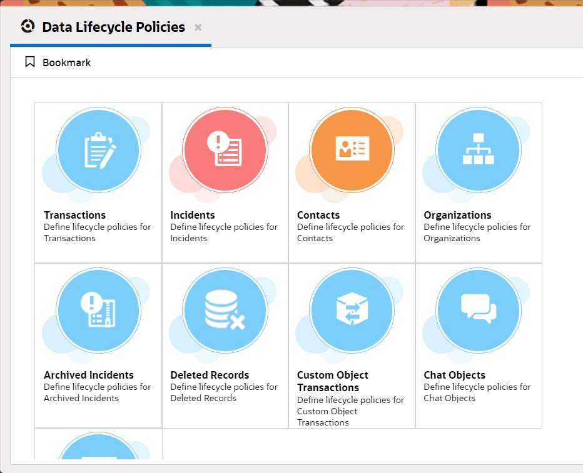Image resolution: width=583 pixels, height=473 pixels.
Task: Click the Data Lifecycle Policies tab logo icon
Action: pos(28,26)
